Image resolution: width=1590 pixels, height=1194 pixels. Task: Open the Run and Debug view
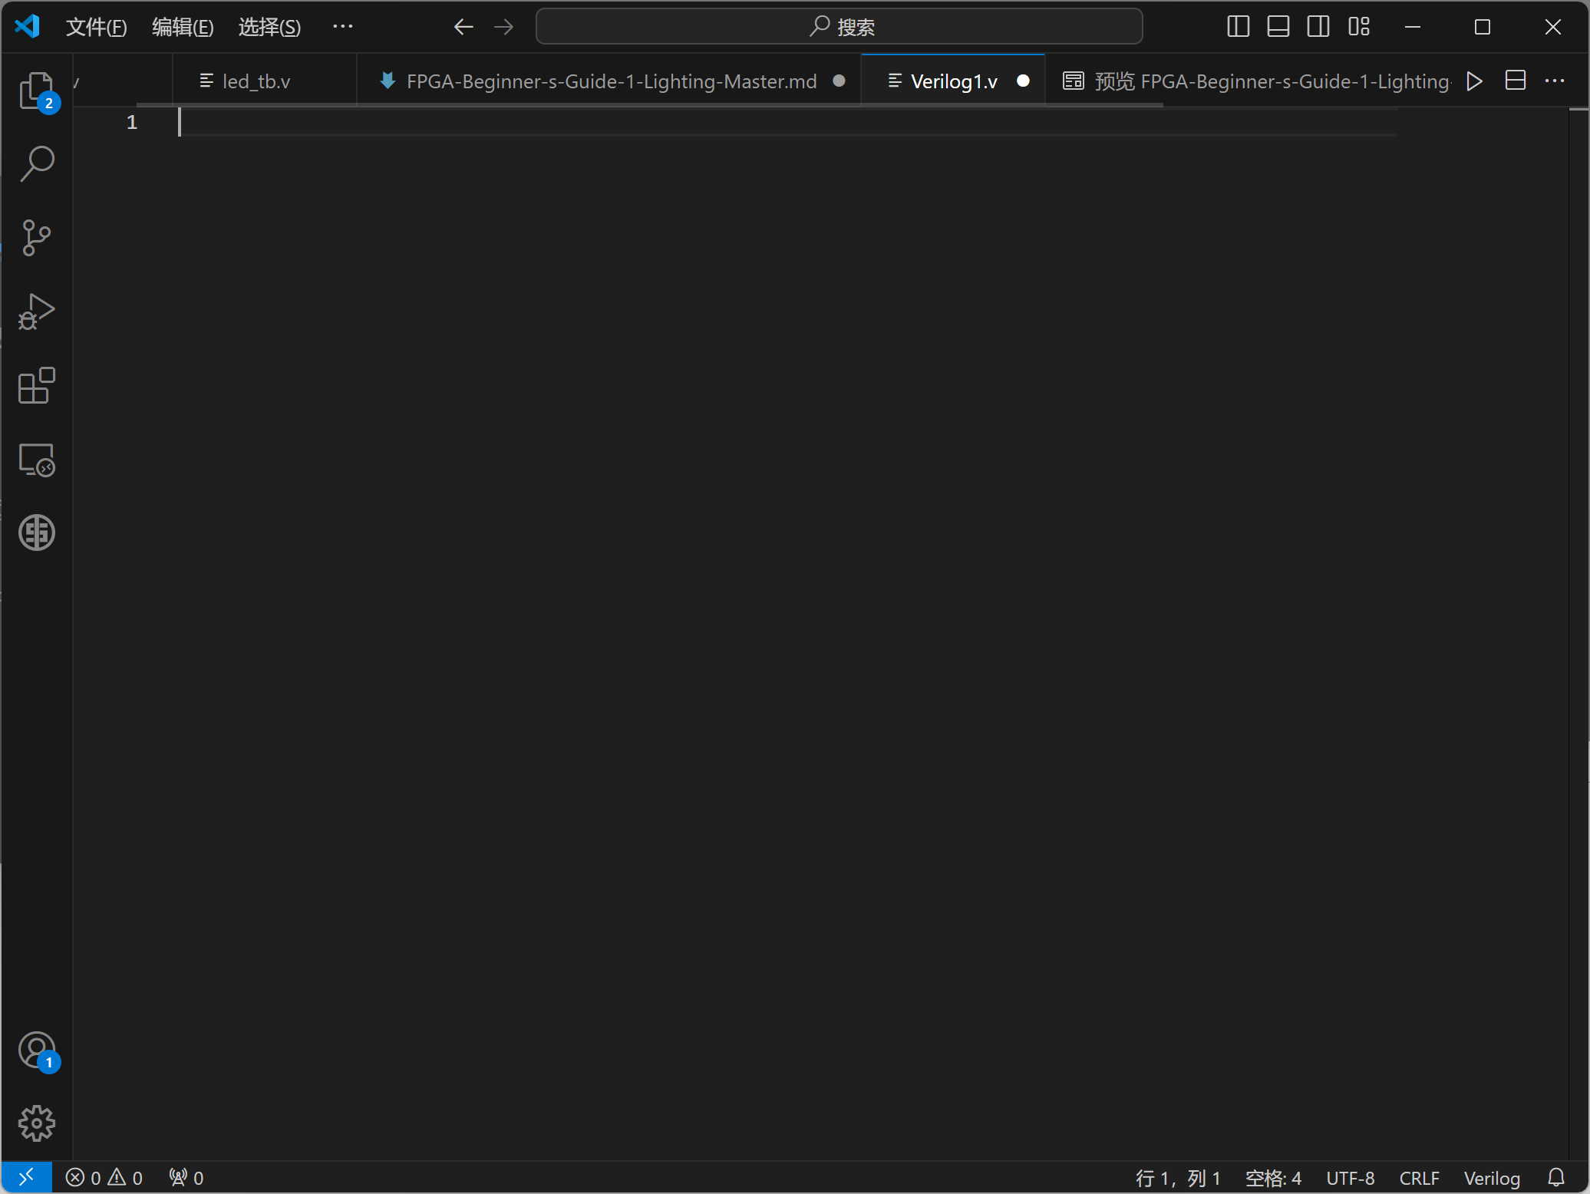pos(36,312)
